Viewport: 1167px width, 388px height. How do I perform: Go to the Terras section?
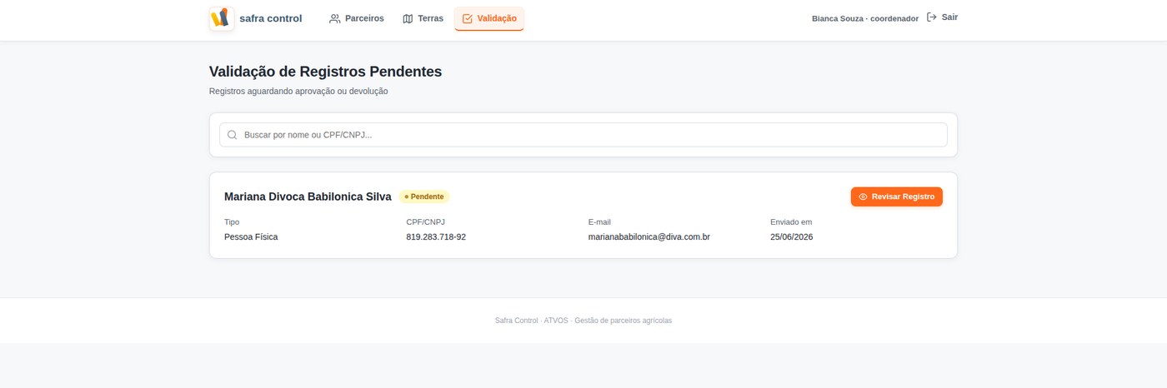click(423, 18)
